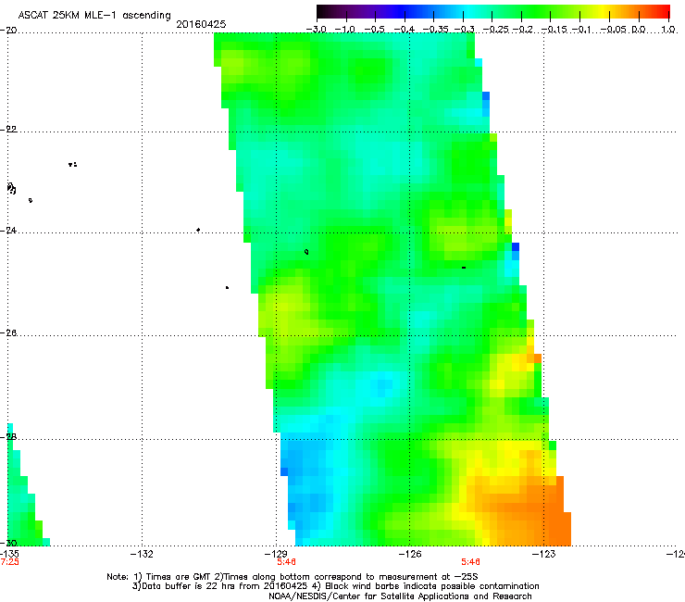
Task: Click the 1.0 color scale label
Action: (668, 30)
